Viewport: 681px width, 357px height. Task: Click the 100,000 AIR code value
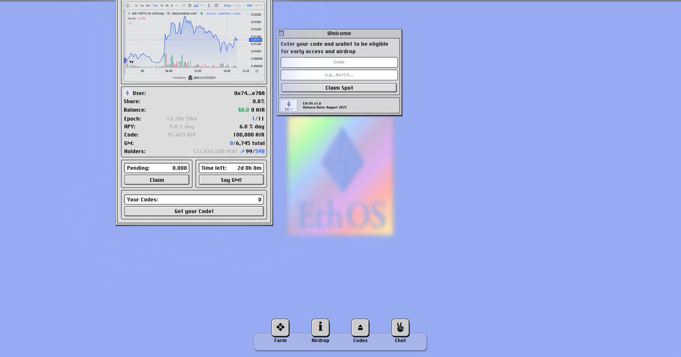(249, 135)
